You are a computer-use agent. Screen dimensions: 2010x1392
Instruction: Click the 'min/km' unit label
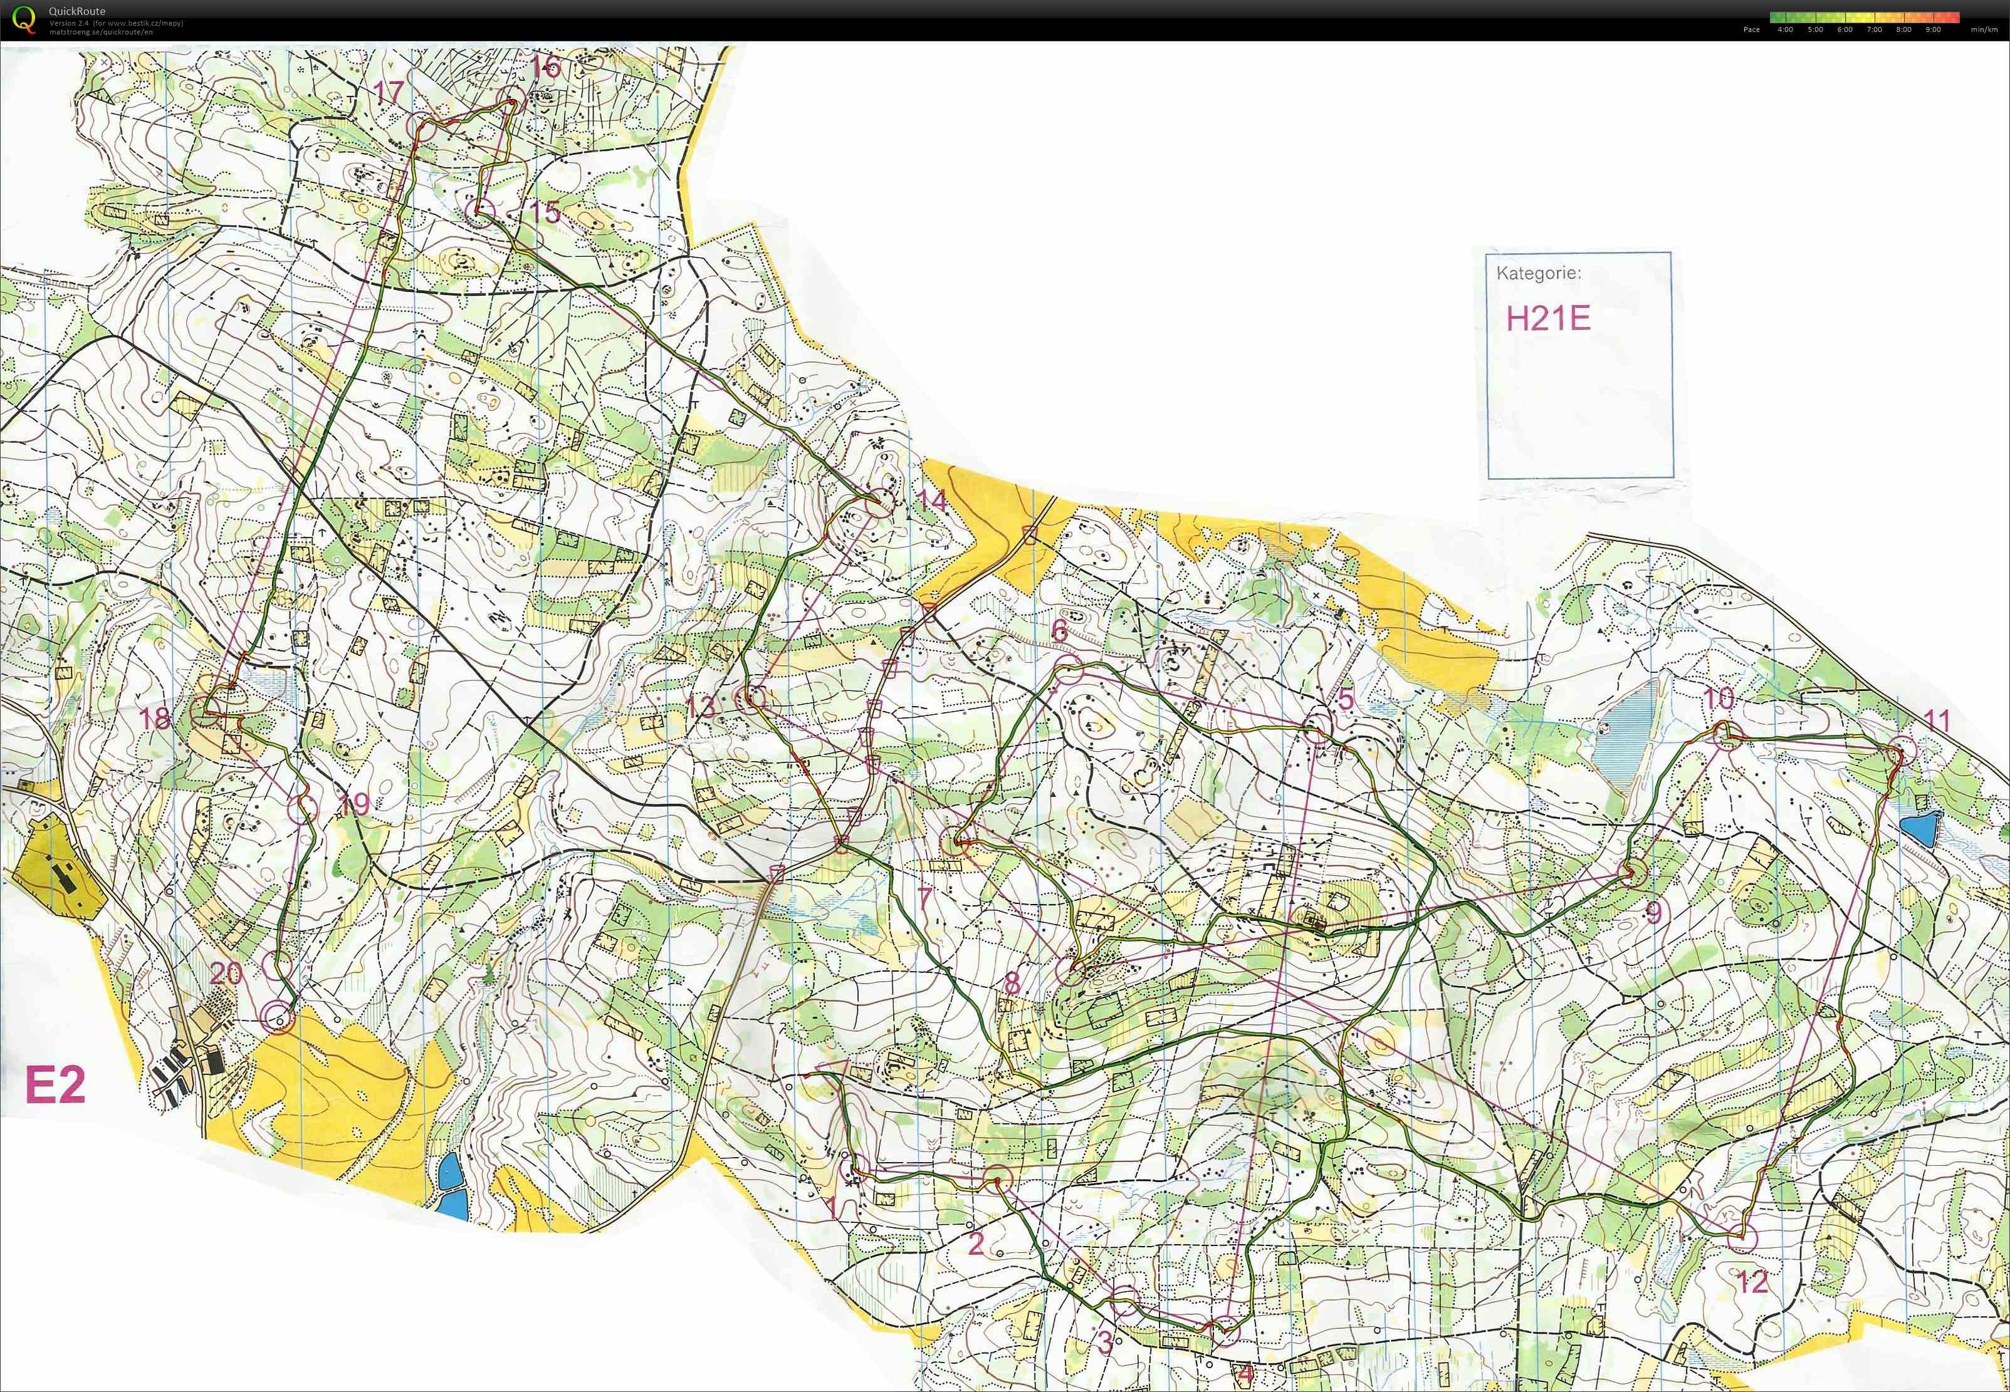(x=1984, y=29)
